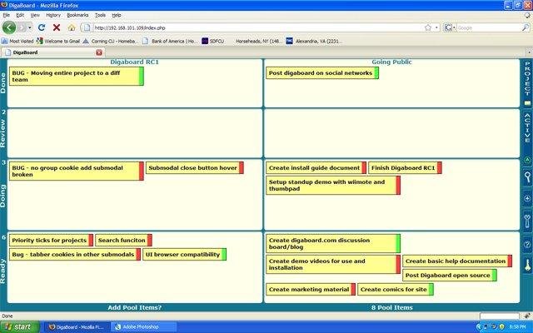This screenshot has height=333, width=533.
Task: Stop loading with the red X icon
Action: pos(57,27)
